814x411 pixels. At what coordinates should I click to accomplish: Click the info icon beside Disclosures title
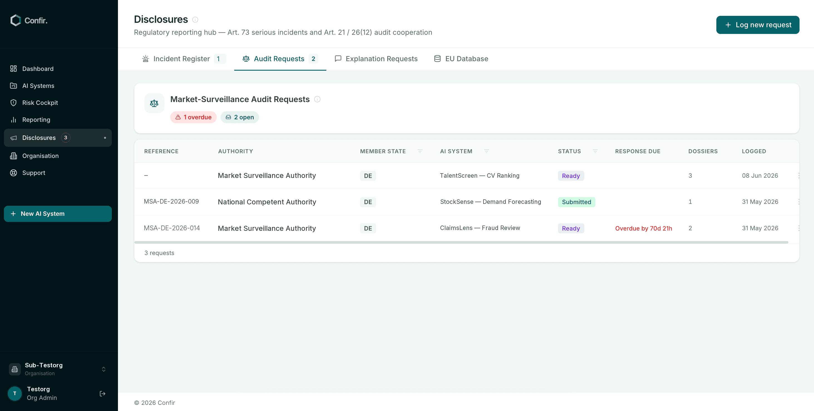195,19
